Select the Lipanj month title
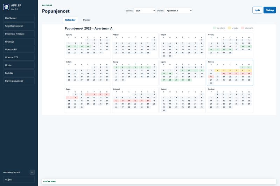The image size is (280, 186). pos(115,62)
